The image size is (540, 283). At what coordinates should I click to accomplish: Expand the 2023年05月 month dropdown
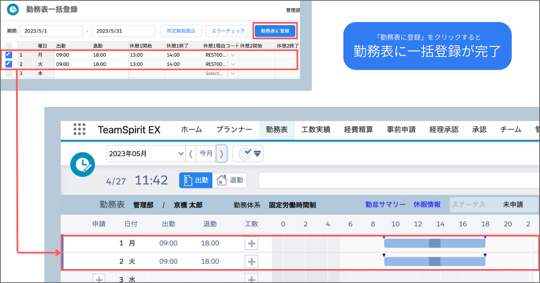[146, 154]
